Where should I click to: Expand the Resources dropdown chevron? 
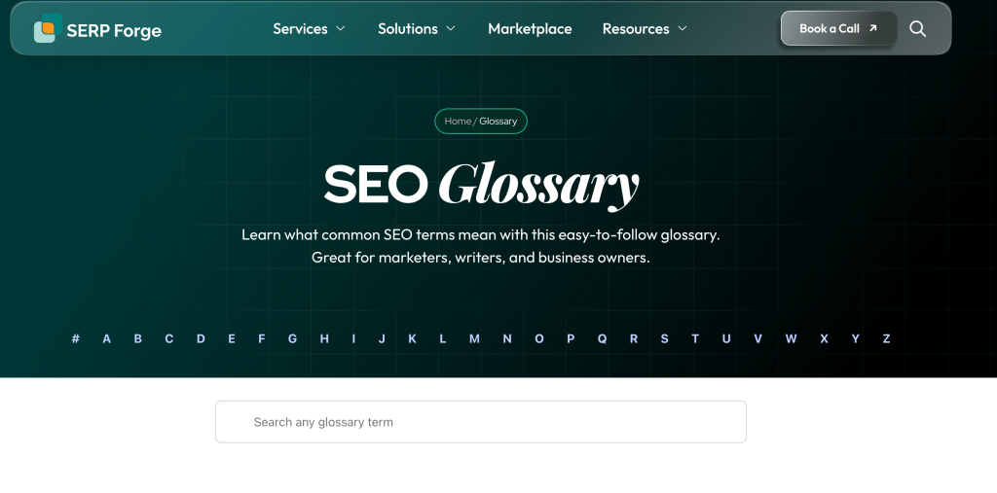(683, 28)
